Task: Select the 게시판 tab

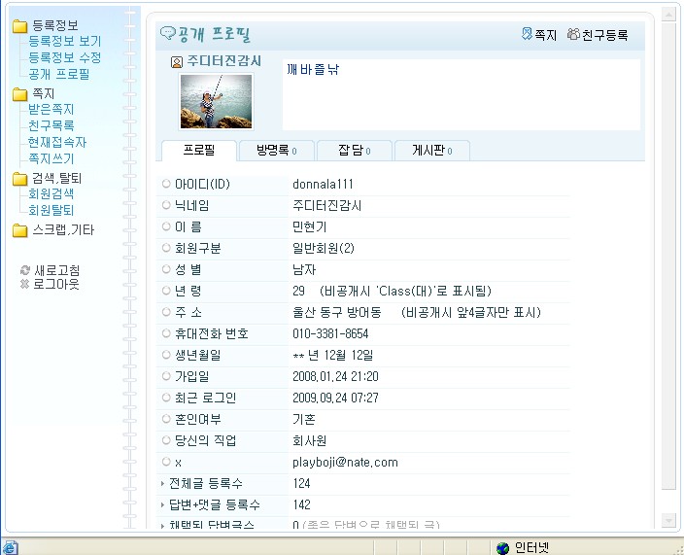Action: pyautogui.click(x=431, y=150)
